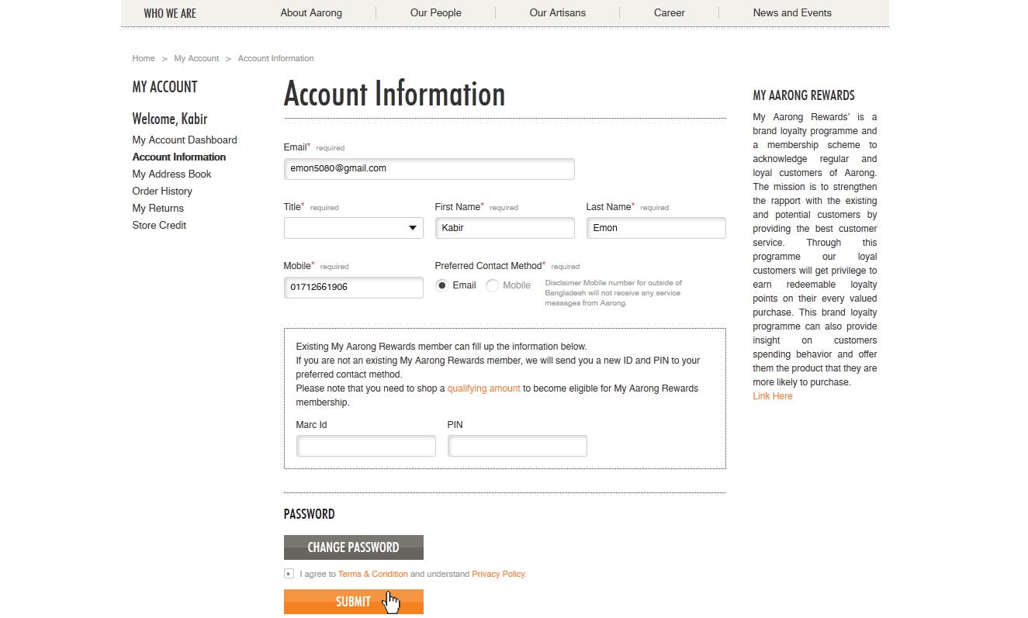The height and width of the screenshot is (618, 1028).
Task: Click My Account in the breadcrumb
Action: pos(196,58)
